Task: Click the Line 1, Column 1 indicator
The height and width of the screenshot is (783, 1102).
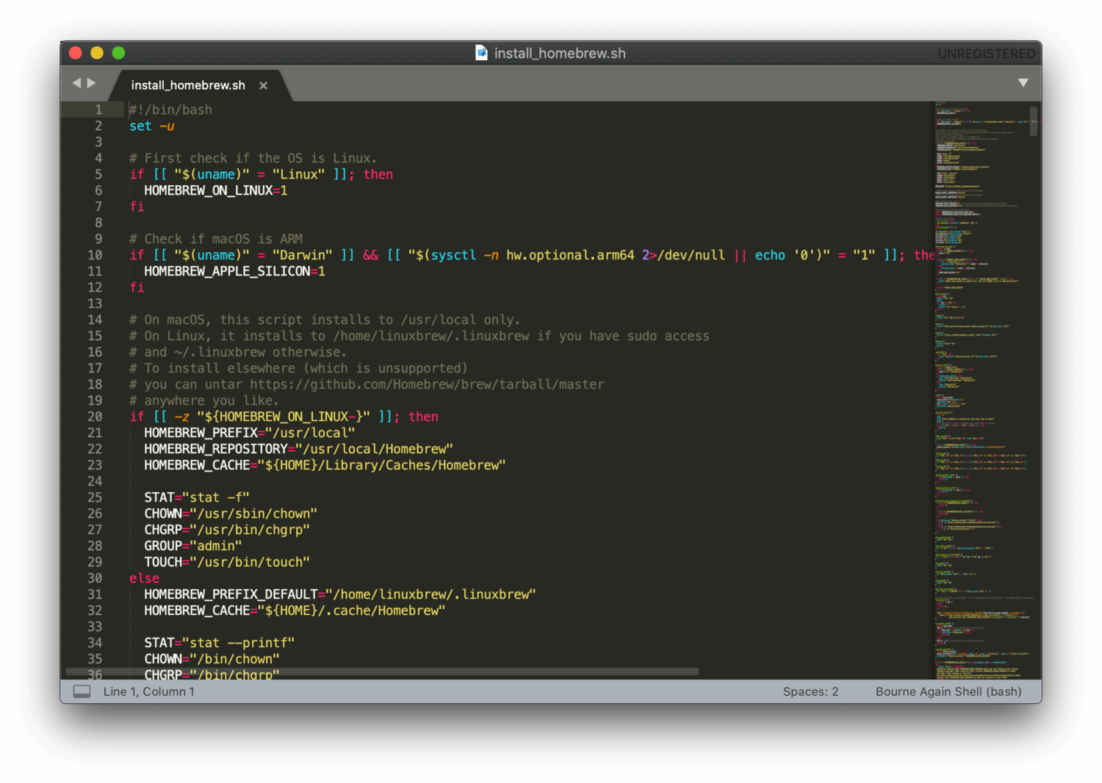Action: click(148, 692)
